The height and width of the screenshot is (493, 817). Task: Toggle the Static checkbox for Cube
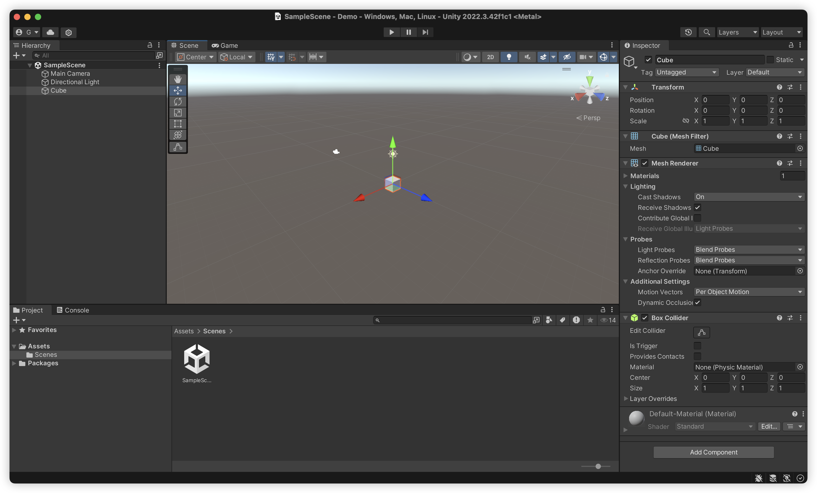click(770, 60)
